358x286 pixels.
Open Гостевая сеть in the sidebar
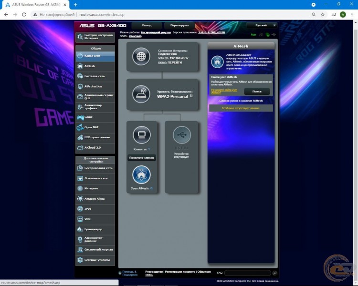(95, 76)
